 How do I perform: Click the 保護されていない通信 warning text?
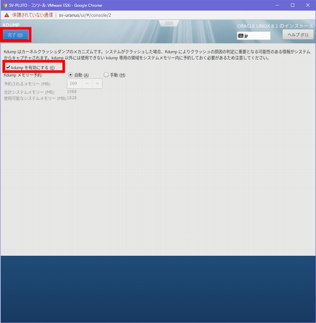33,15
